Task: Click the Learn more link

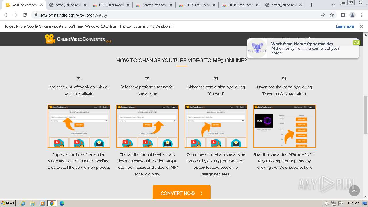Action: click(345, 26)
